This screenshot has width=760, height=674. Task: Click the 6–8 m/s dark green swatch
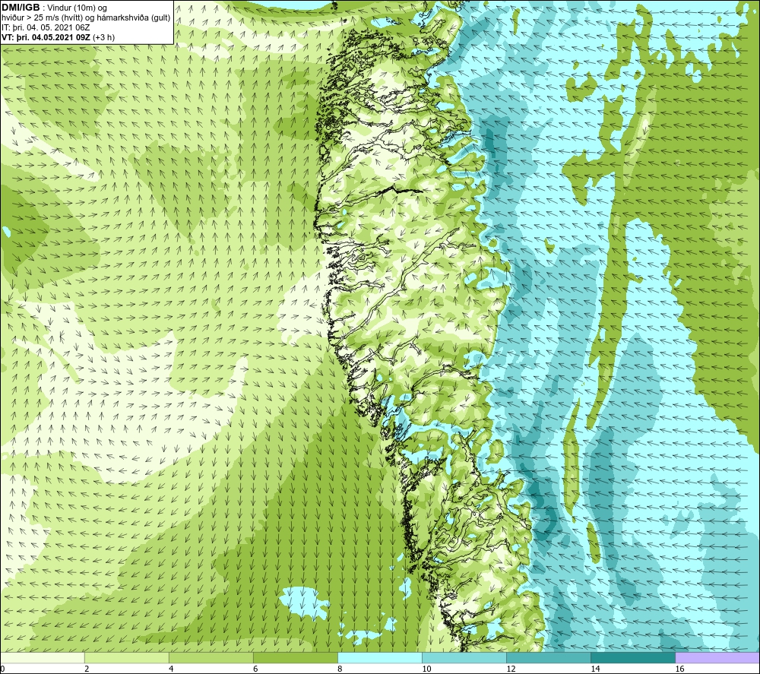click(295, 658)
